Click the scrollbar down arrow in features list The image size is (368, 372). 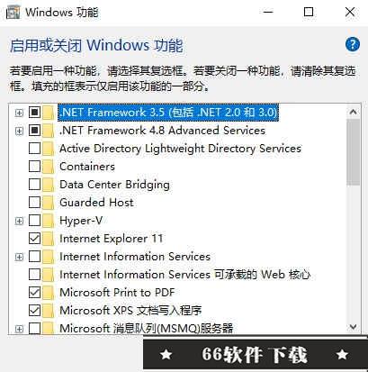(x=354, y=326)
